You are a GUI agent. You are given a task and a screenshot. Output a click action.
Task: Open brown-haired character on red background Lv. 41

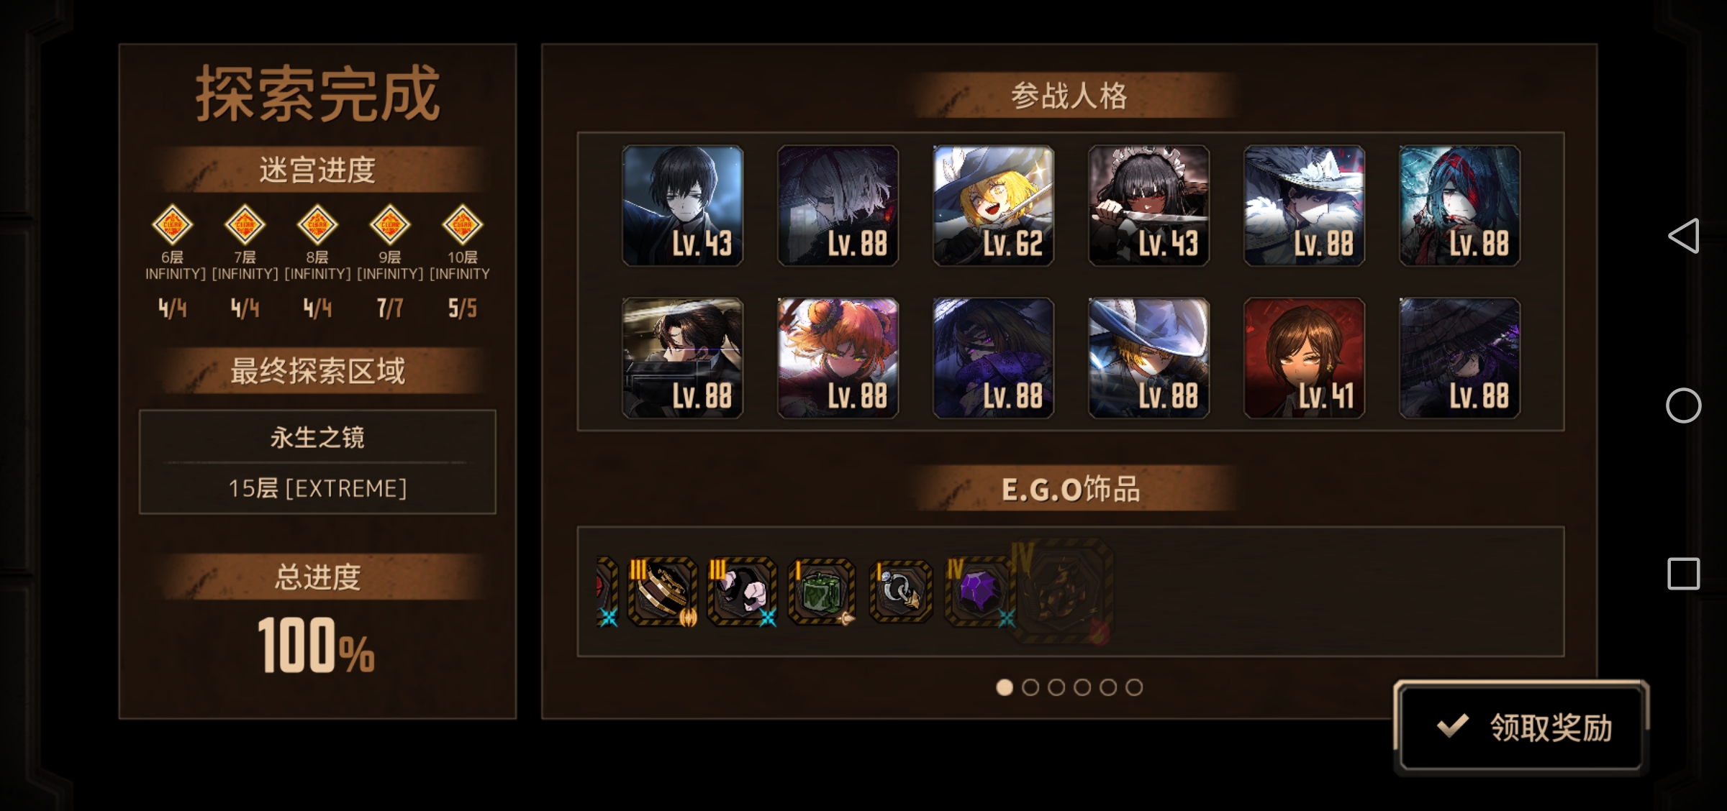1305,358
